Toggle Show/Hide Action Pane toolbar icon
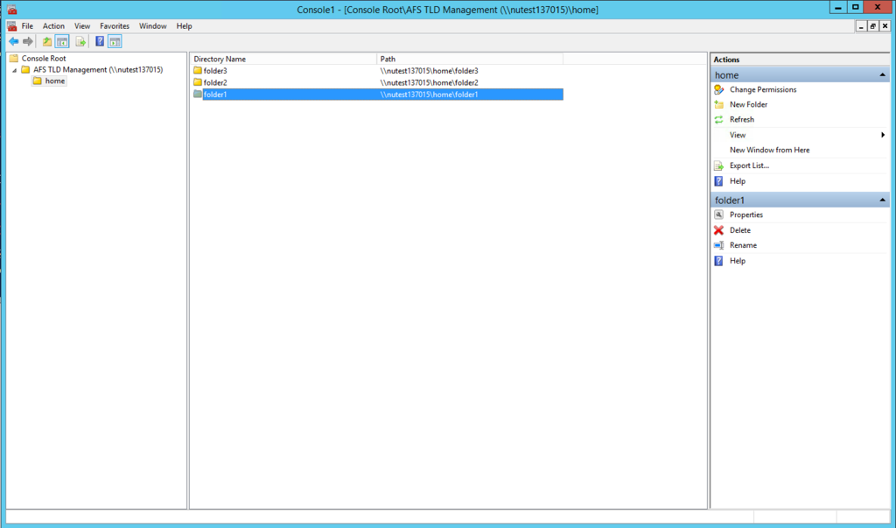The height and width of the screenshot is (528, 896). pos(115,41)
